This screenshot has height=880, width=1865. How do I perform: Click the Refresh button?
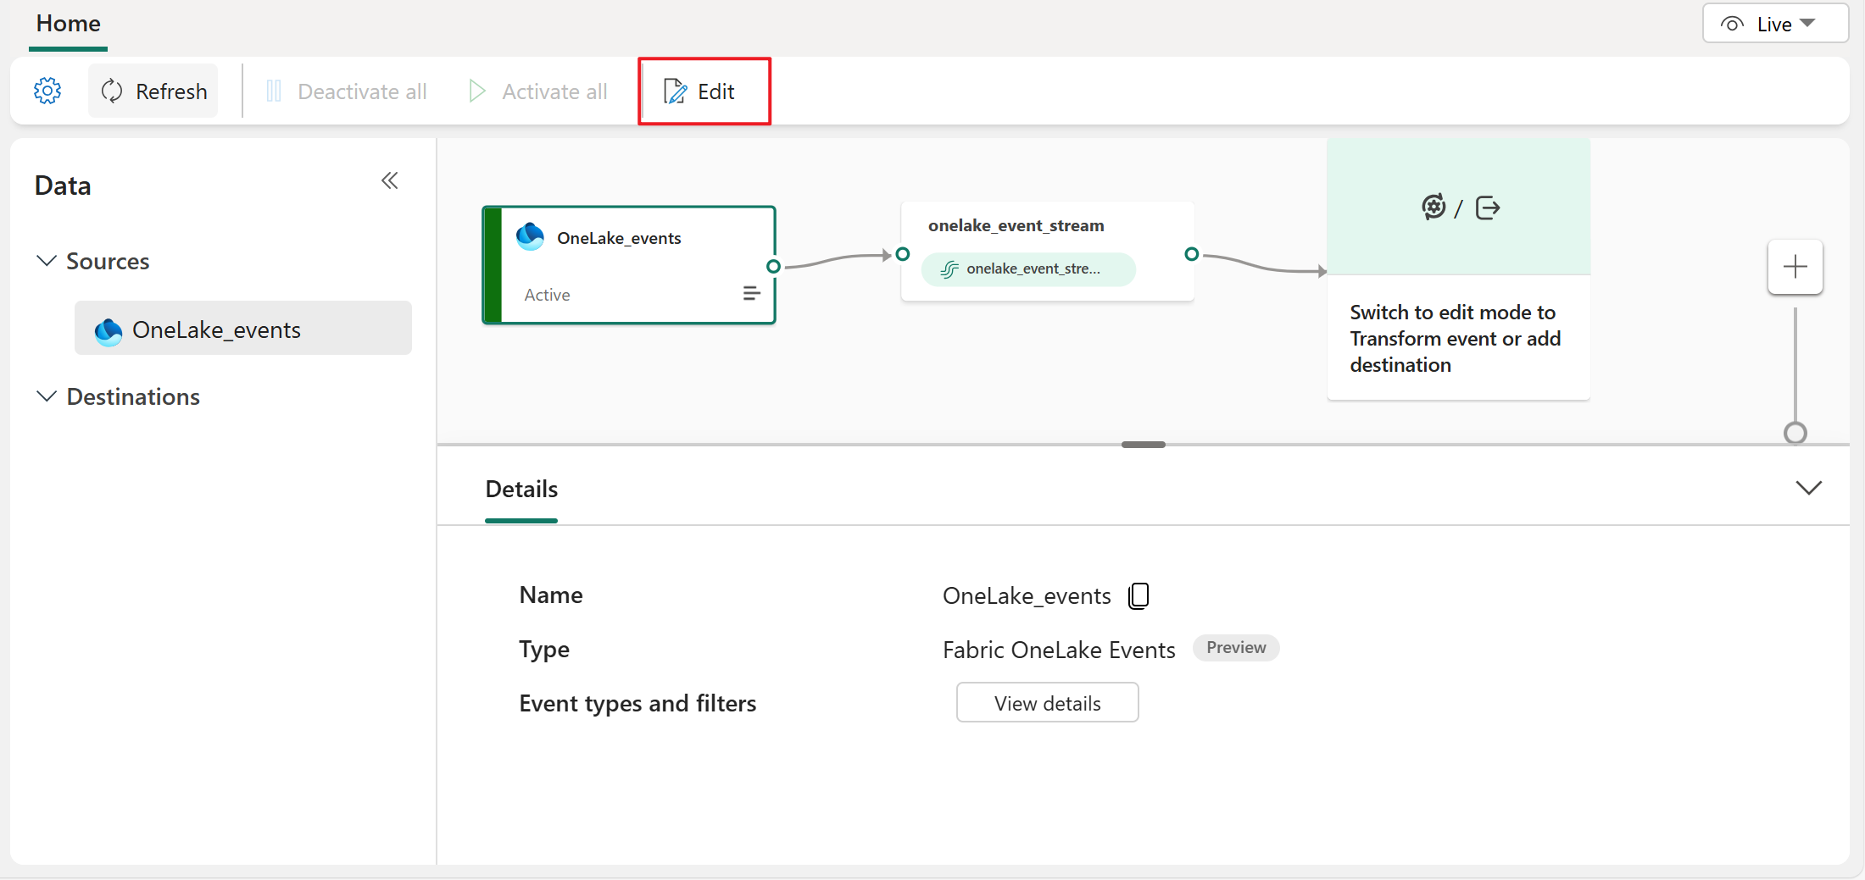pos(153,91)
